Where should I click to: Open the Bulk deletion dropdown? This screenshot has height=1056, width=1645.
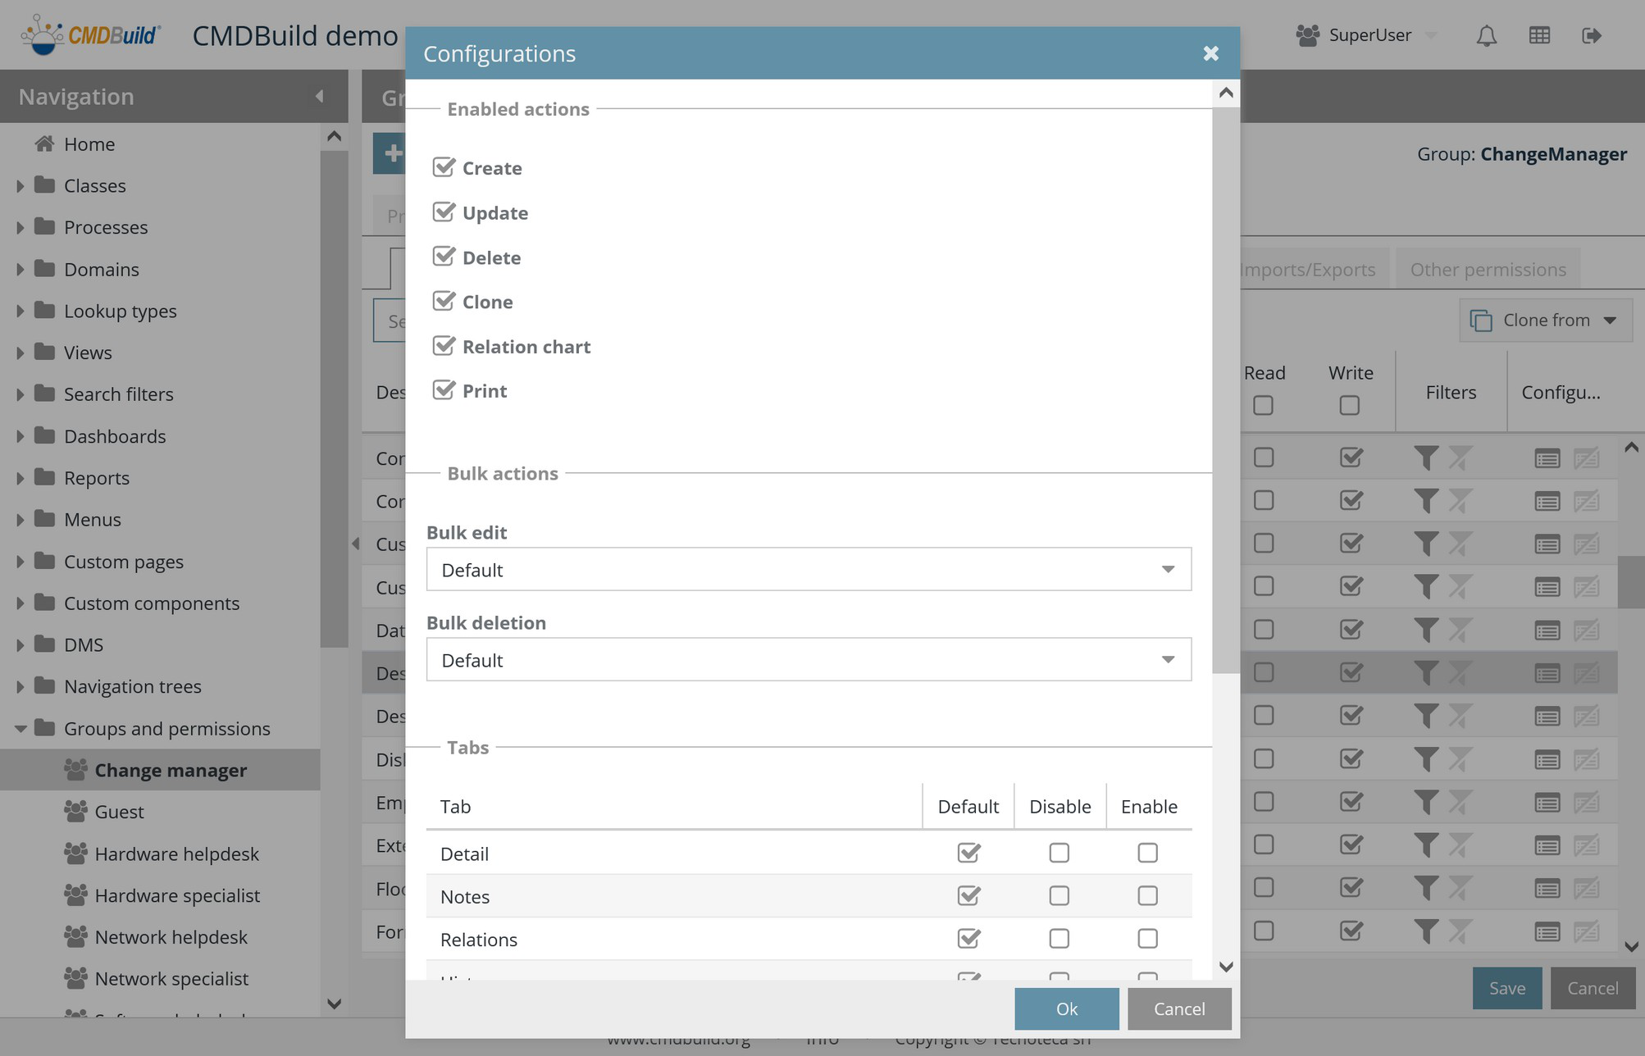[x=808, y=659]
